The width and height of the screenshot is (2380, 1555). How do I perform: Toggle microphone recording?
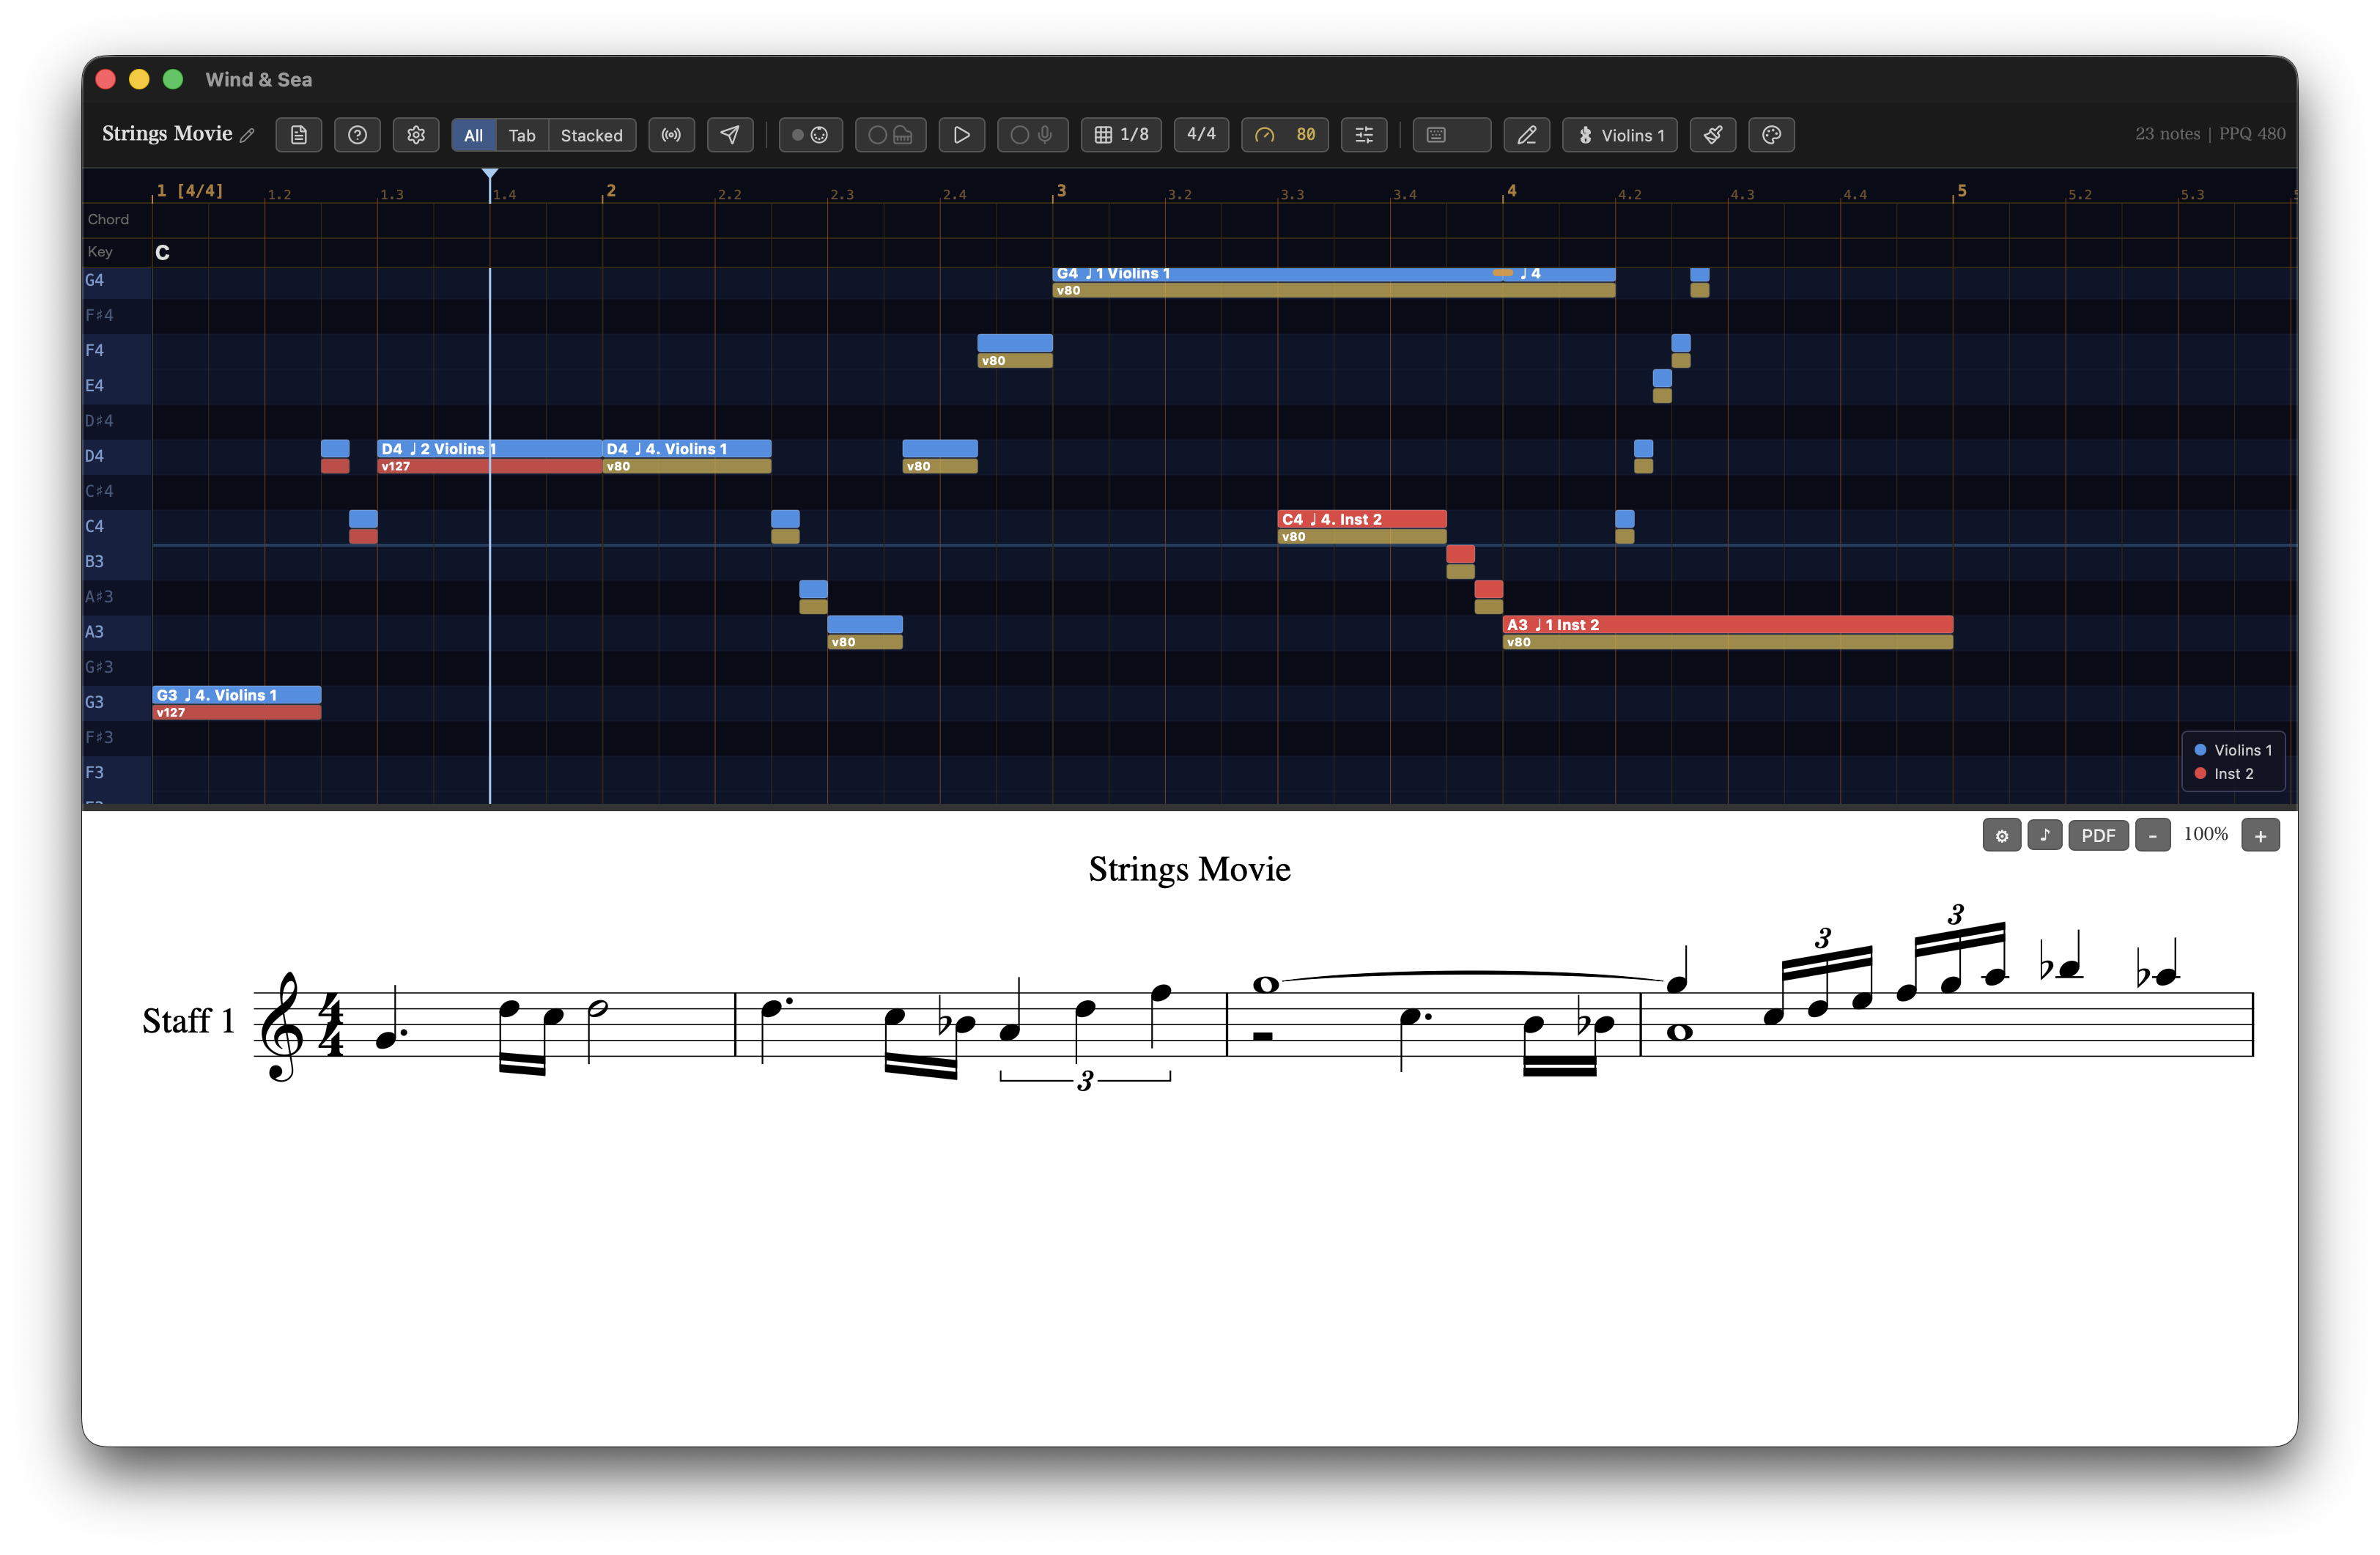pos(1032,135)
